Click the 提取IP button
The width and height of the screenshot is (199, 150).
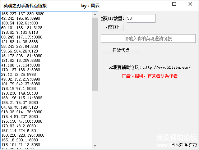coord(112,27)
